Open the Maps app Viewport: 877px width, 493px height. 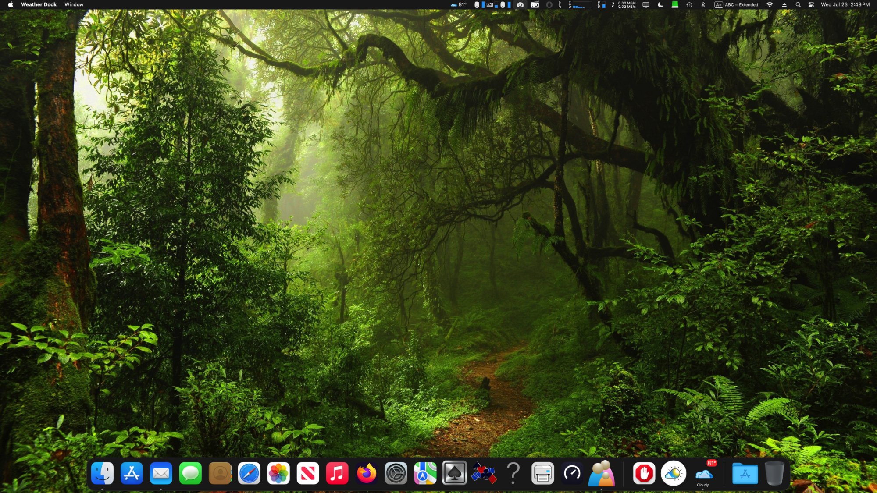(425, 474)
